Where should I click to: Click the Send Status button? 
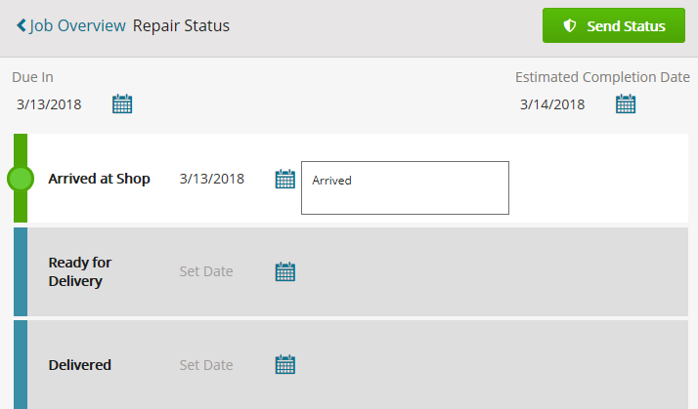point(613,25)
